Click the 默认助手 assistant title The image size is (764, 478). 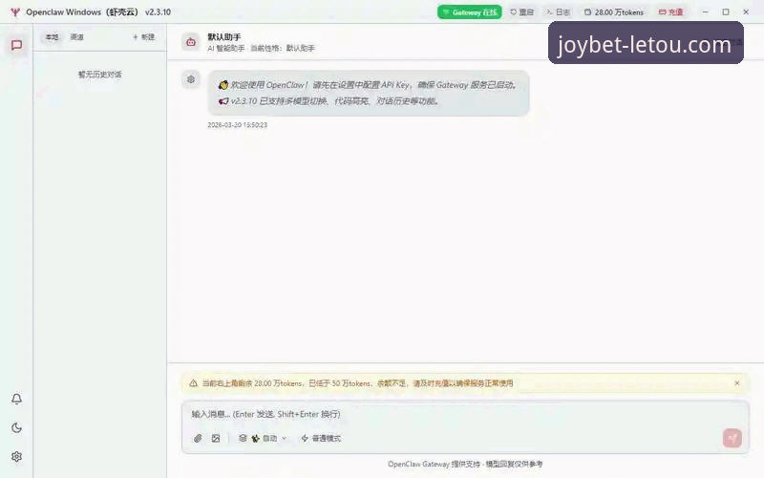224,37
